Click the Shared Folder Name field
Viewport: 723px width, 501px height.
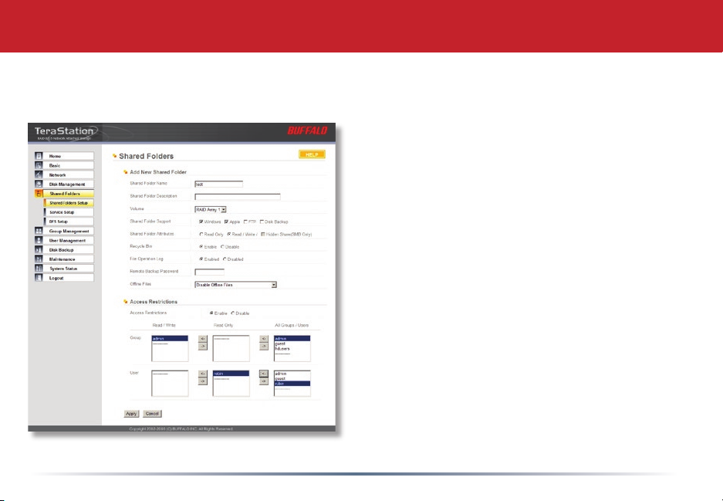(x=218, y=184)
